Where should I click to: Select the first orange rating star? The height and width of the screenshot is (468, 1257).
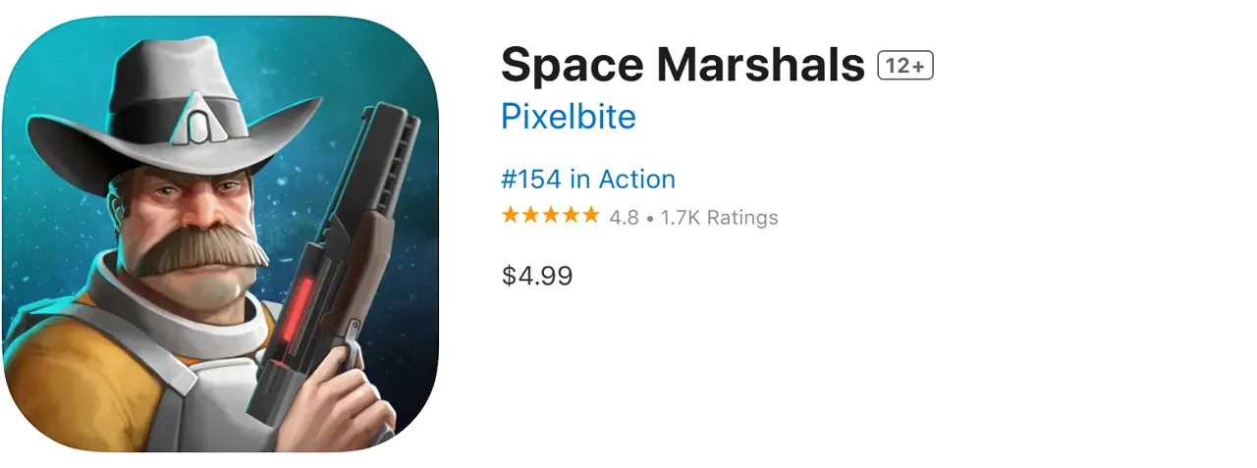point(511,216)
